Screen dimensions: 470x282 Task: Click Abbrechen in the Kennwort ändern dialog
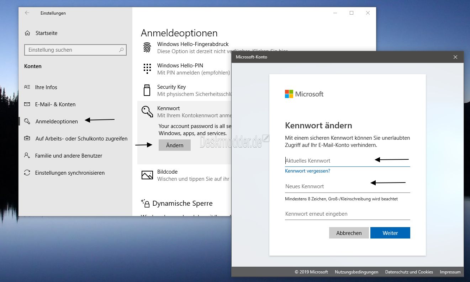pos(349,233)
